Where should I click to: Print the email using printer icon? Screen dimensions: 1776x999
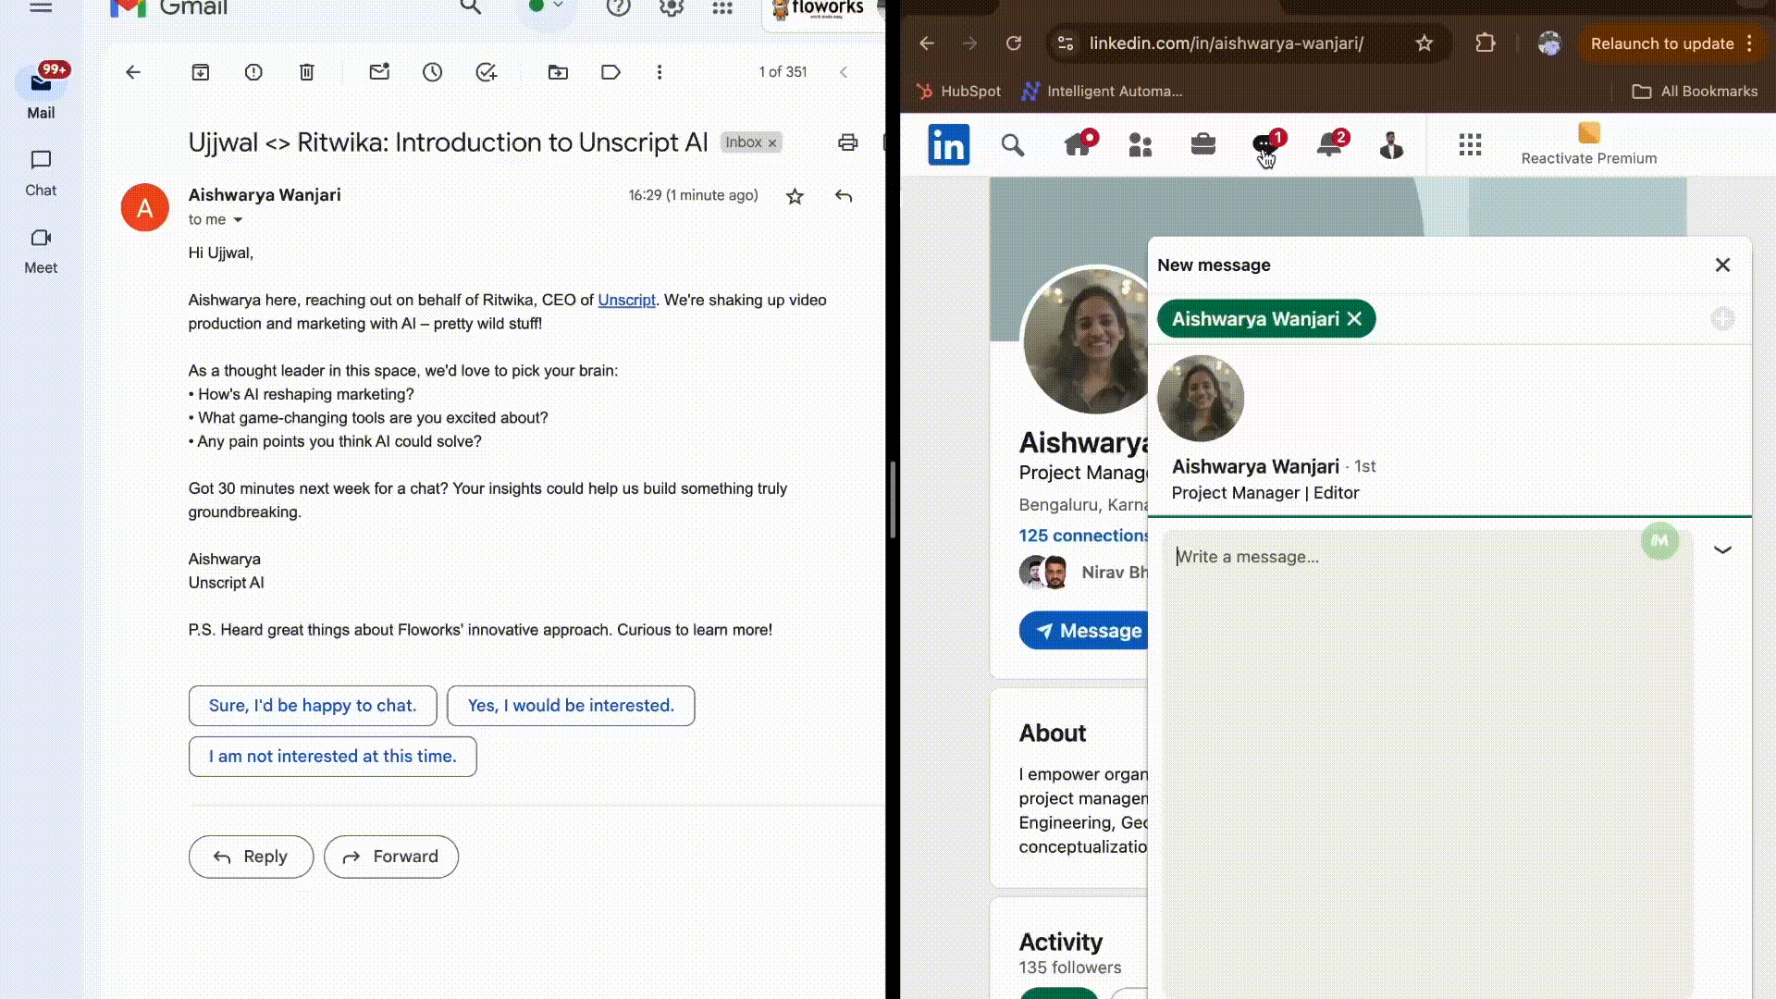coord(847,142)
